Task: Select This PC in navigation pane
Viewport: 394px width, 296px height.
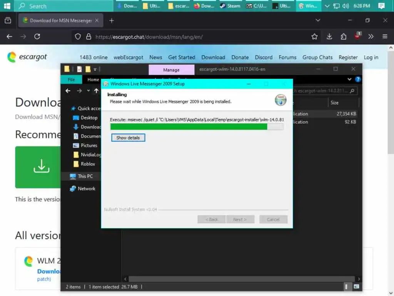Action: point(81,176)
